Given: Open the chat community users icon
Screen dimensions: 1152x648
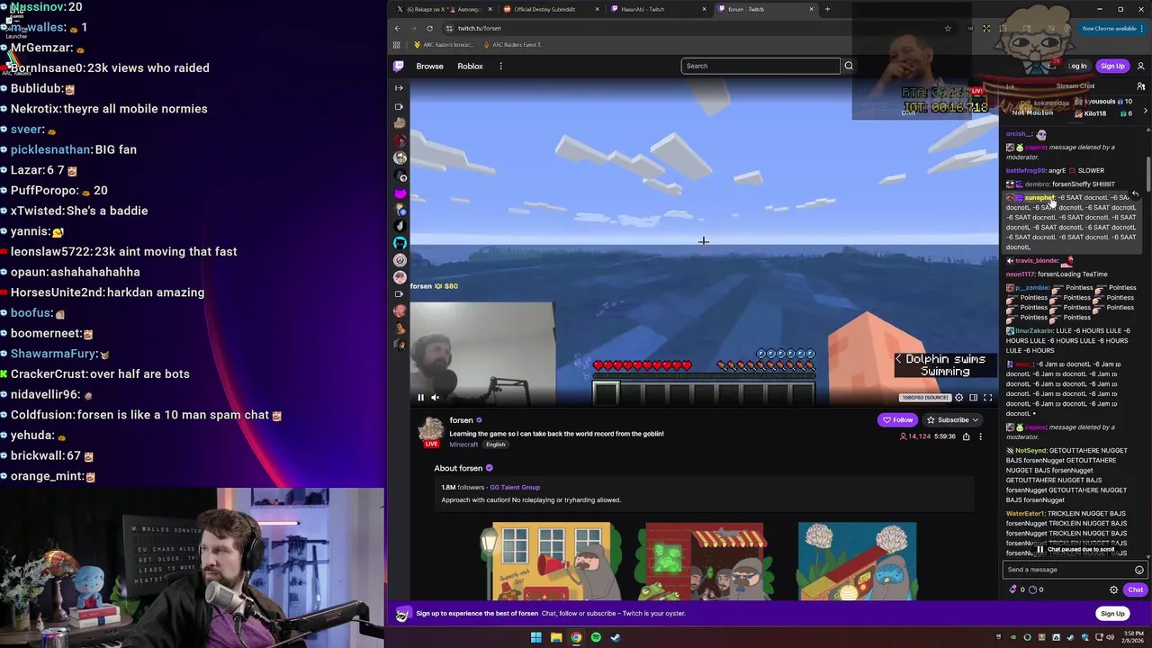Looking at the screenshot, I should tap(1140, 86).
